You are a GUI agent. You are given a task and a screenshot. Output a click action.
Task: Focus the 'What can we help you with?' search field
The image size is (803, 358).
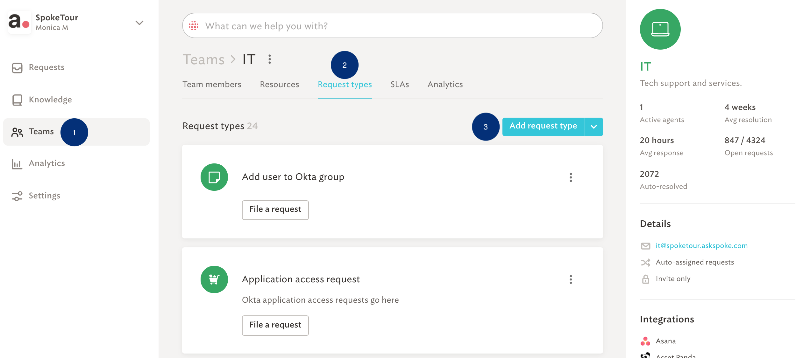pos(392,26)
